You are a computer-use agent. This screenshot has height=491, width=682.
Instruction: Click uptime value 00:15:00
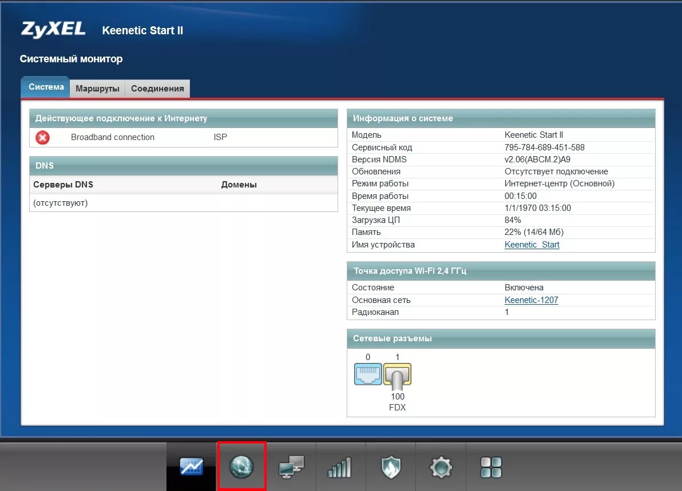point(521,196)
